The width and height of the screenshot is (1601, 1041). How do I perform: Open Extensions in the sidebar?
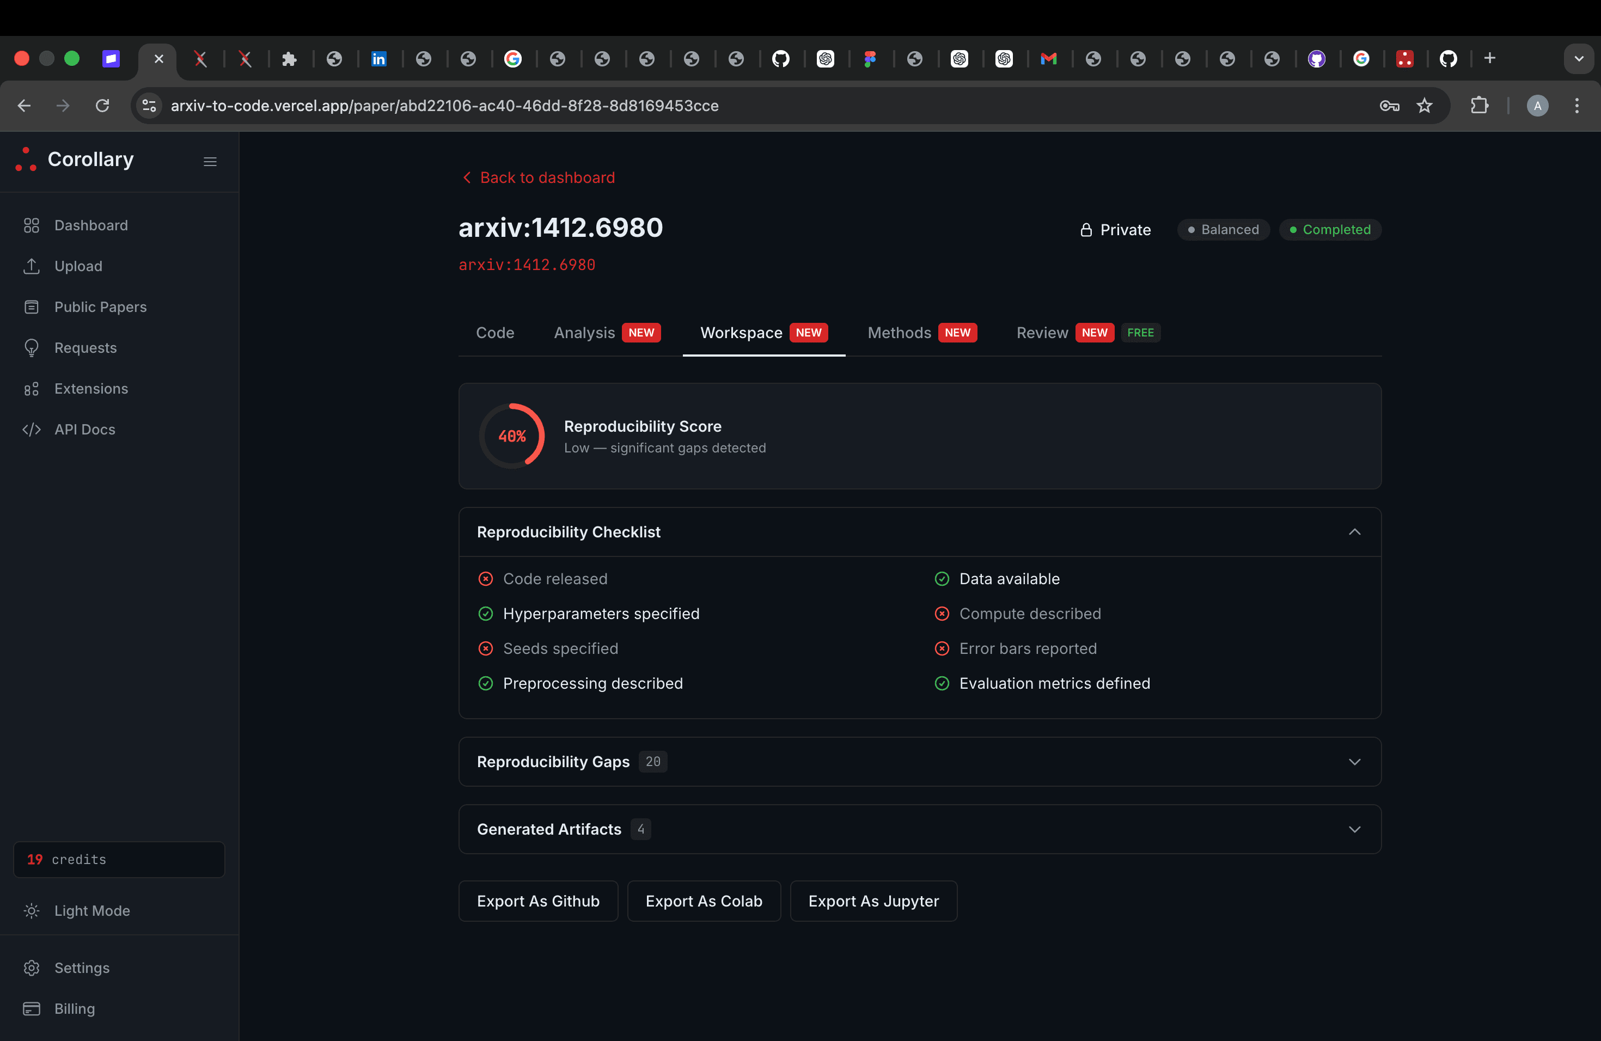pyautogui.click(x=119, y=389)
